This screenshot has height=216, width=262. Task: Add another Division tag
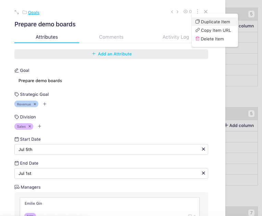[39, 126]
